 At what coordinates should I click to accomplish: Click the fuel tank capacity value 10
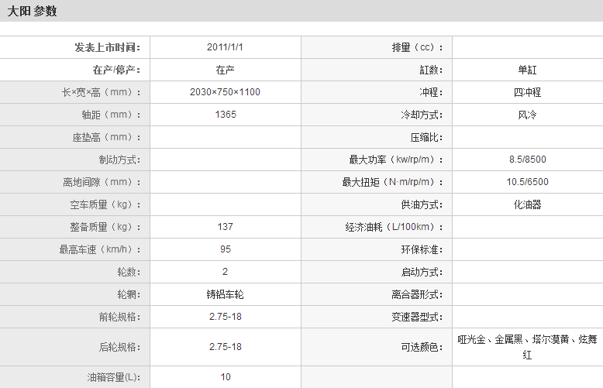[x=225, y=377]
